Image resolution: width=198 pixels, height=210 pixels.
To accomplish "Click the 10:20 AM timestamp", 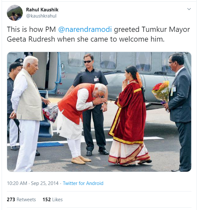I will point(17,183).
